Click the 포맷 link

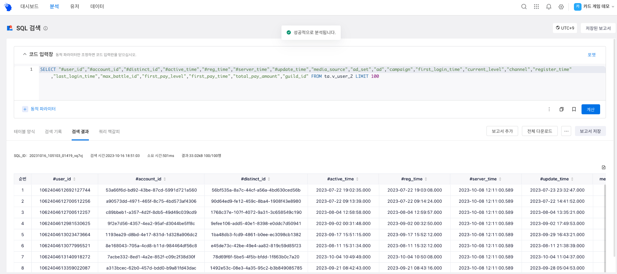click(592, 55)
